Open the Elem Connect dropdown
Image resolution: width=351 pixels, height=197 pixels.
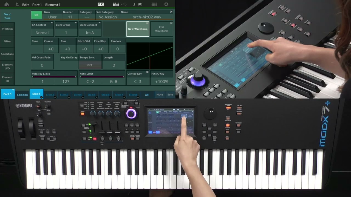[x=90, y=29]
